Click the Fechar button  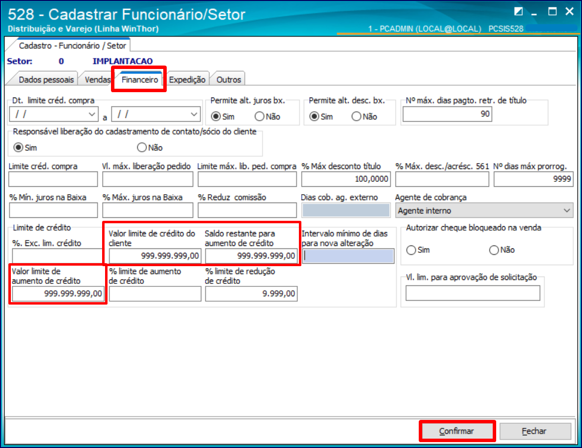[x=534, y=431]
